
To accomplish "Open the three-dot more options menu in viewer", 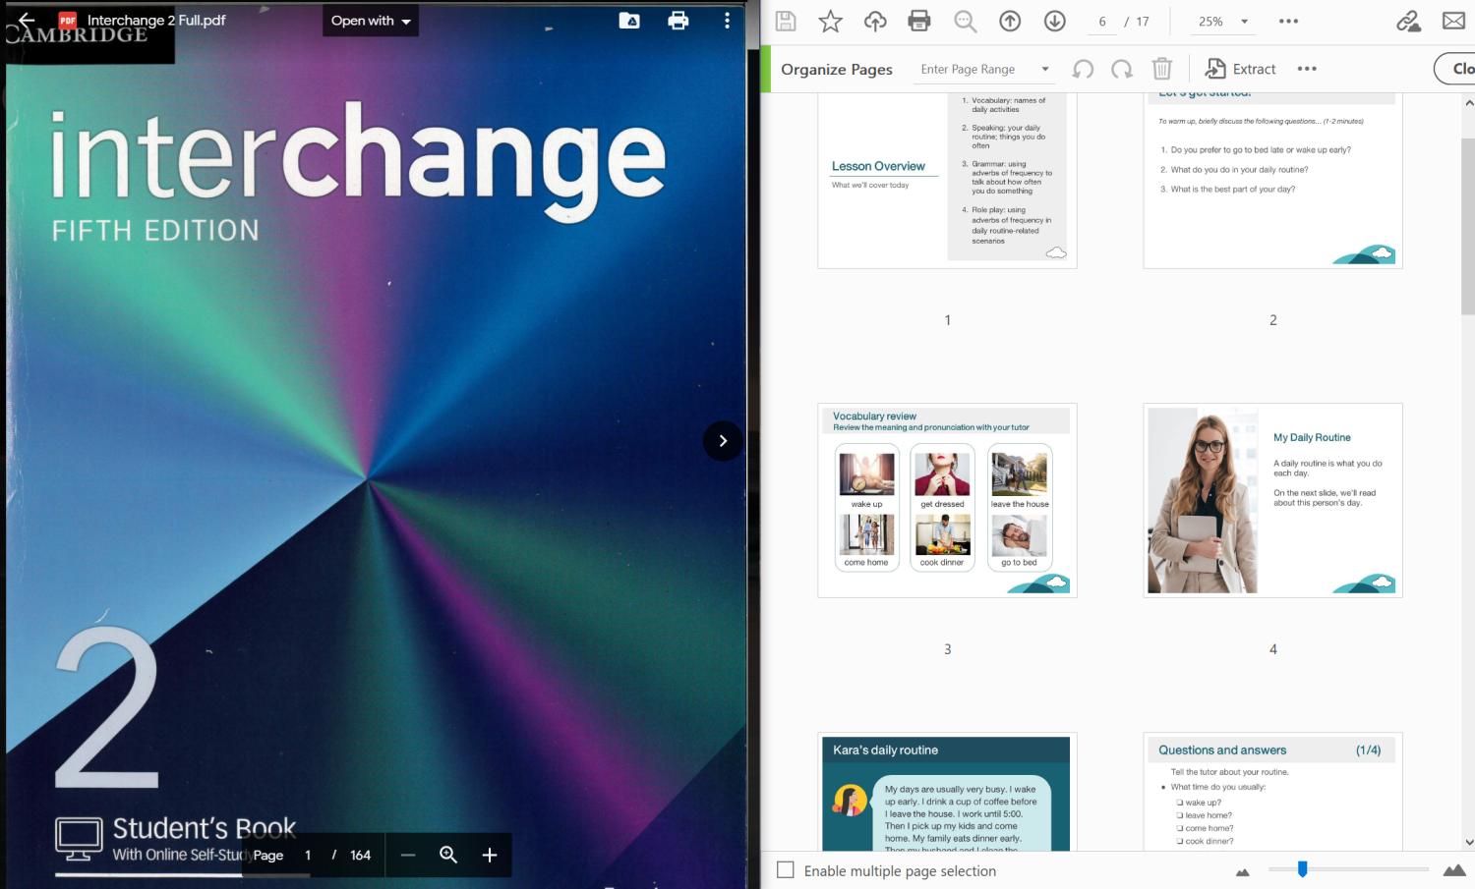I will point(727,21).
